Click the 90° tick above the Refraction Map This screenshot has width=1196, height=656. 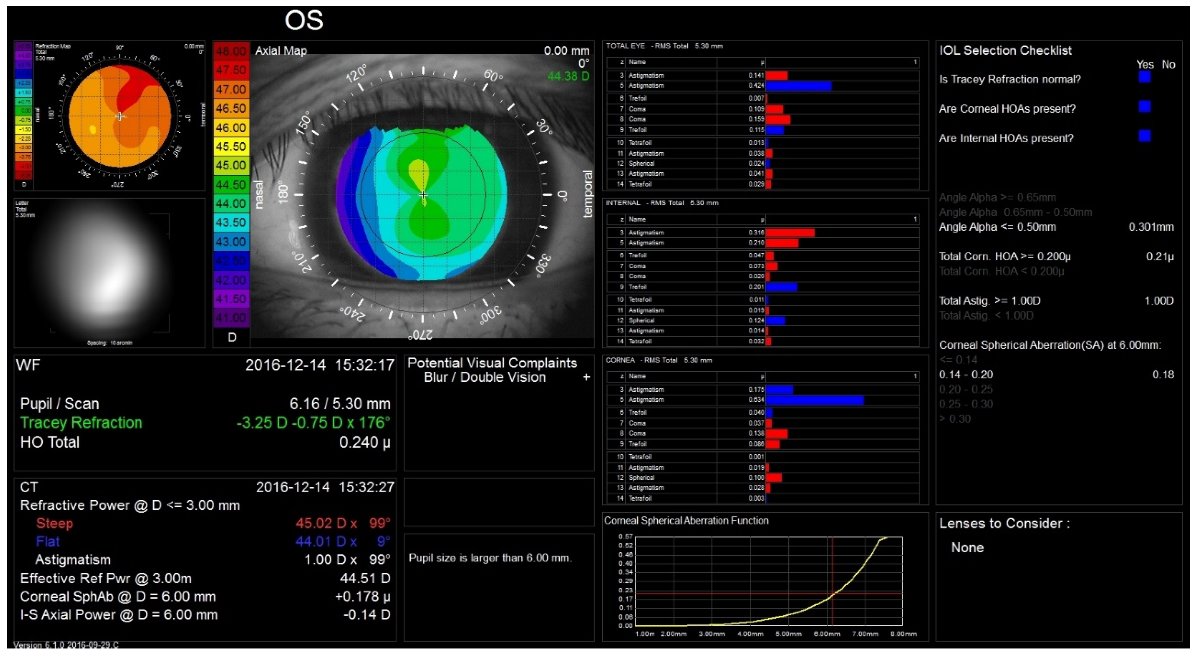point(120,48)
